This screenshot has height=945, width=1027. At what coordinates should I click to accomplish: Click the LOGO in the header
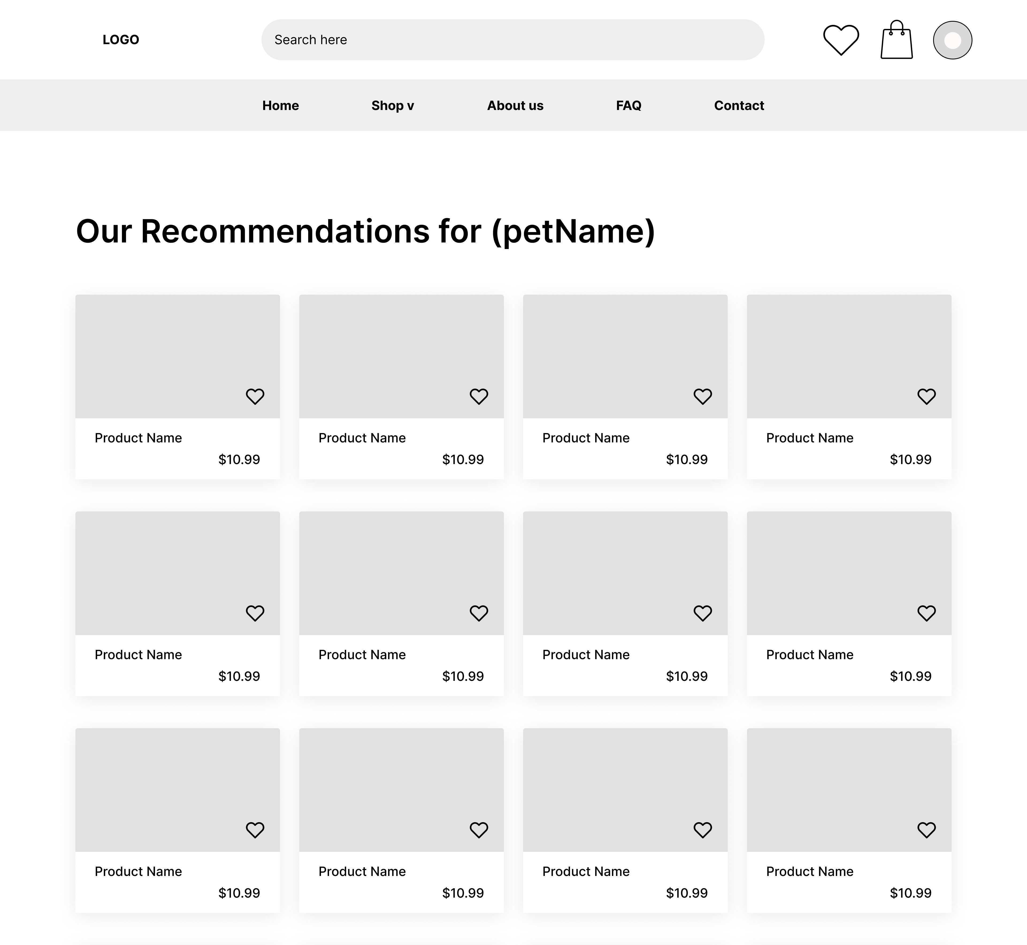[x=121, y=40]
